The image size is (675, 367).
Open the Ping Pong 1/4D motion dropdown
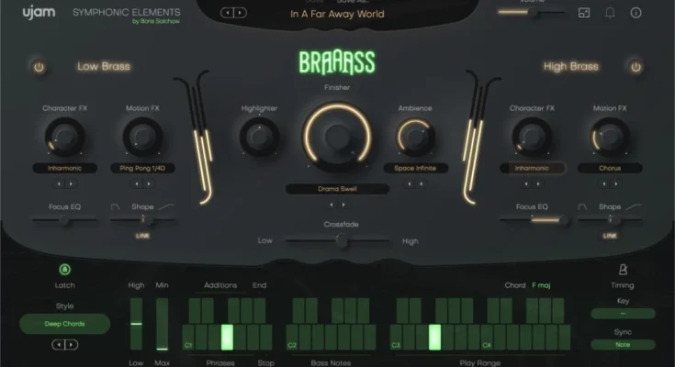[x=141, y=169]
